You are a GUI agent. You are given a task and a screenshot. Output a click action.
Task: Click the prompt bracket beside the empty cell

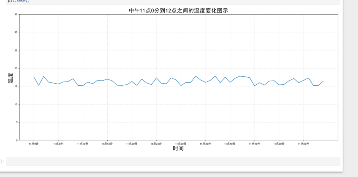[2, 161]
